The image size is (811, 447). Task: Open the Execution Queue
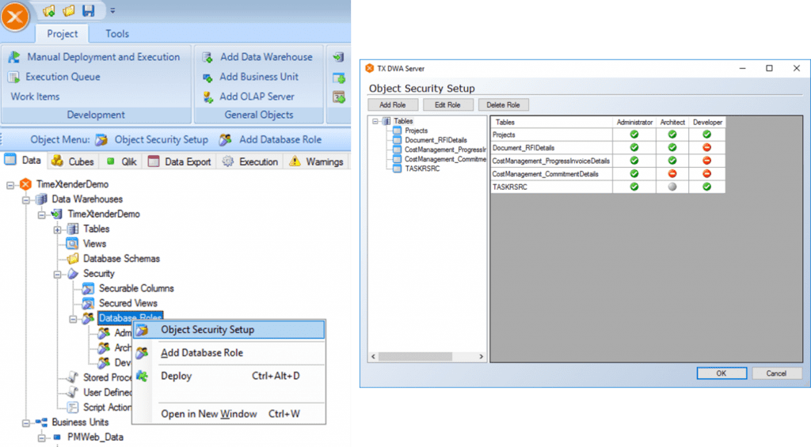[x=54, y=77]
